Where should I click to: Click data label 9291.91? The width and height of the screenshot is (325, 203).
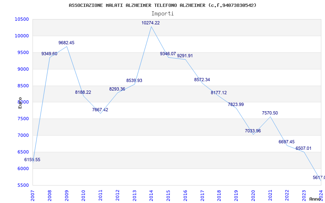(185, 56)
